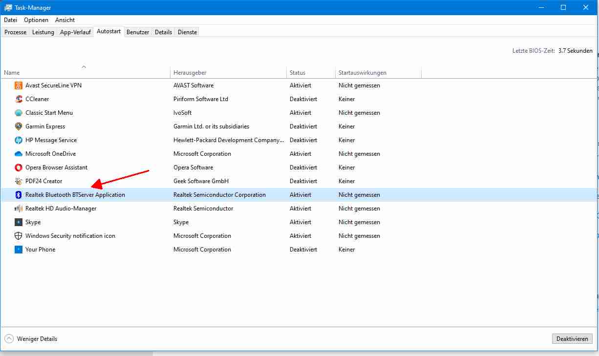Click Garmin Ltd. or its subsidiaries cell

click(x=211, y=126)
